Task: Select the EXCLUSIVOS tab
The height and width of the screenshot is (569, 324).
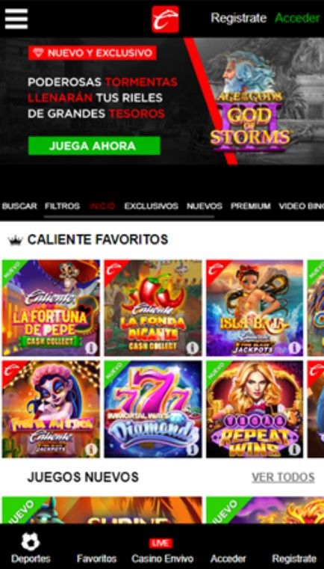Action: pos(151,206)
